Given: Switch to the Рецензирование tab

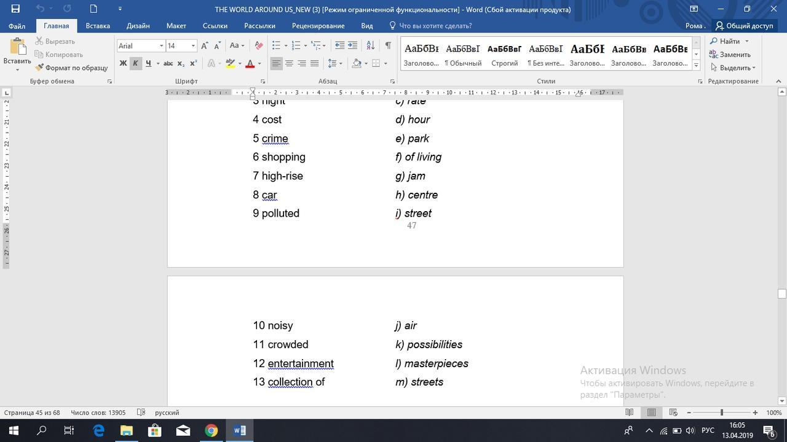Looking at the screenshot, I should (x=318, y=26).
